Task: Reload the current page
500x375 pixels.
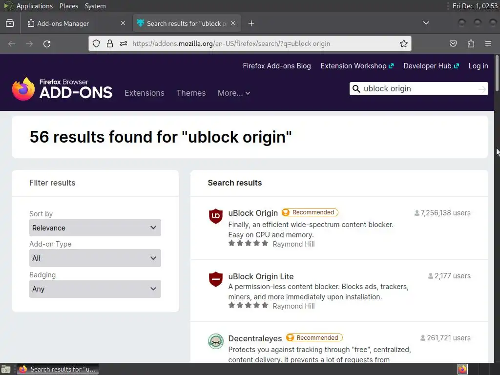Action: (47, 43)
